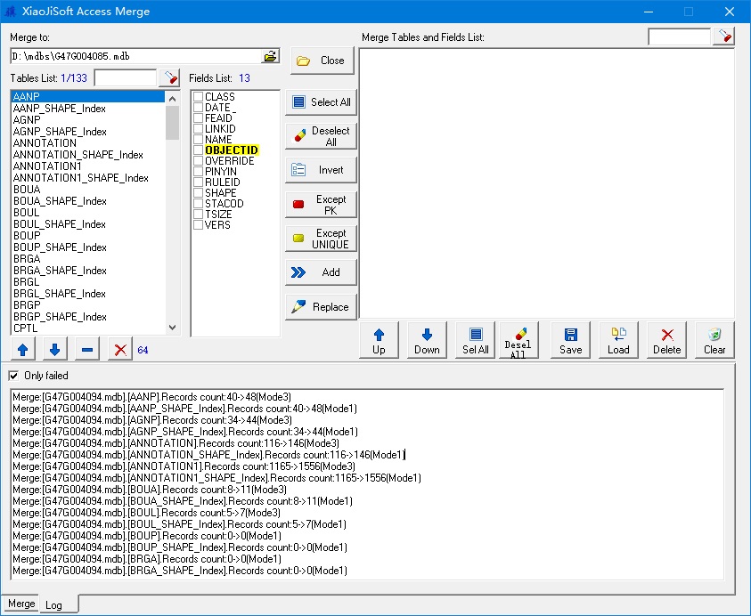The image size is (751, 616).
Task: Check the NAME field checkbox
Action: [198, 139]
